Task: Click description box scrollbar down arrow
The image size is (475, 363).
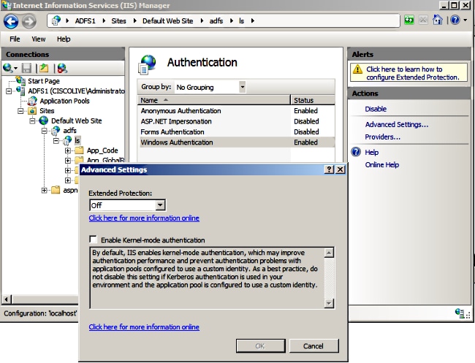Action: (329, 303)
